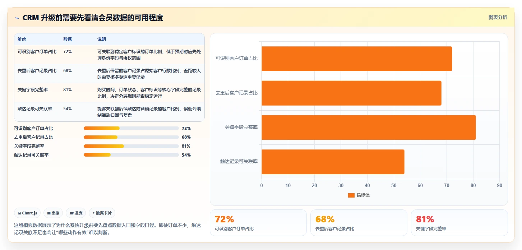Click the orange 触达记录可关联率 chart bar

point(333,162)
